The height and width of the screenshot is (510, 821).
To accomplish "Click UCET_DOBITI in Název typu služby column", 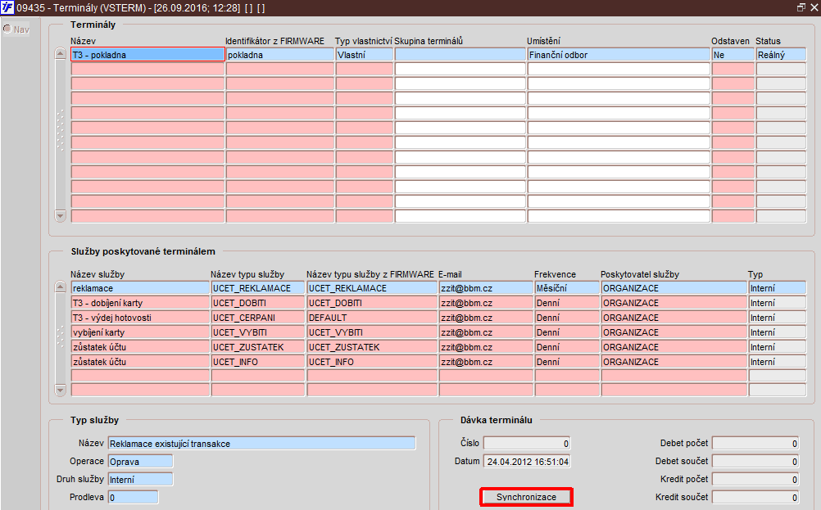I will [257, 302].
